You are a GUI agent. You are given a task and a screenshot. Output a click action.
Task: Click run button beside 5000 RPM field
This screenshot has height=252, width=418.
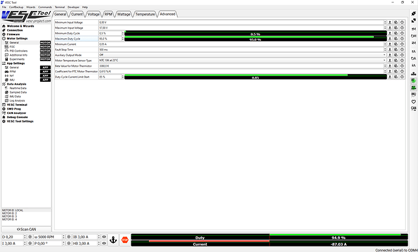point(69,237)
